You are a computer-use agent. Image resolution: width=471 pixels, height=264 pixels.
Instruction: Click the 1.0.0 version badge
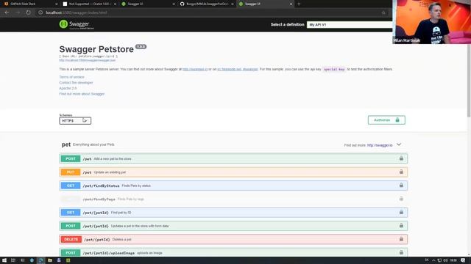pyautogui.click(x=141, y=47)
